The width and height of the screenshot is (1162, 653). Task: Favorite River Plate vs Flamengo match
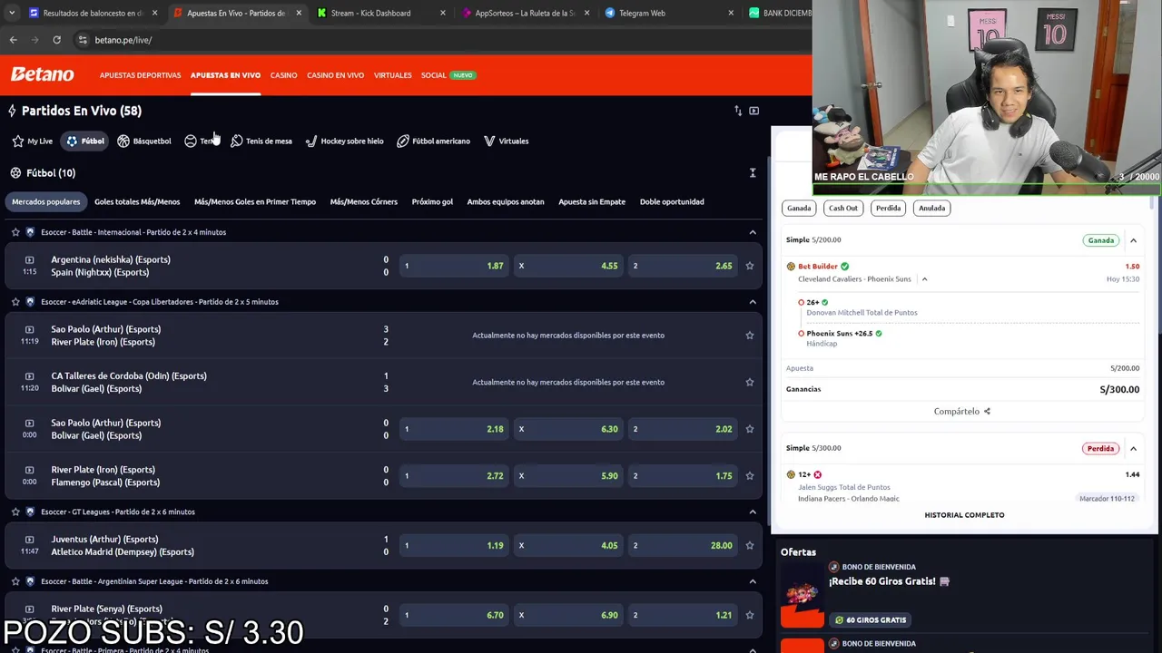[x=750, y=476]
